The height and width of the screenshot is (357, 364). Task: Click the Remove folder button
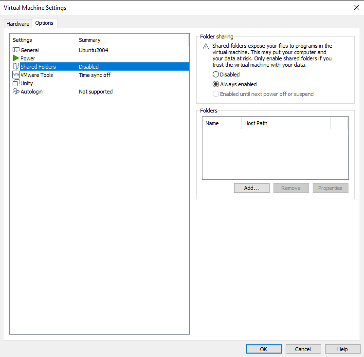point(291,188)
